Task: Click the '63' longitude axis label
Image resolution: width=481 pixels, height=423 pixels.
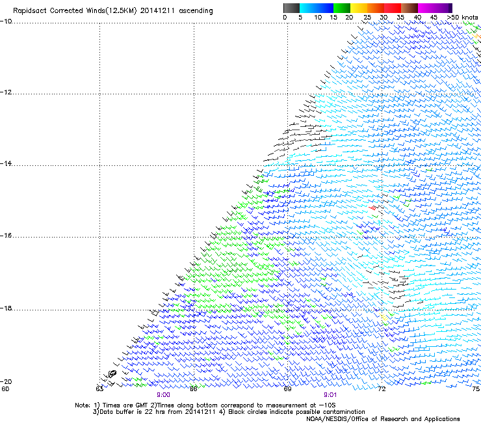Action: (x=99, y=389)
